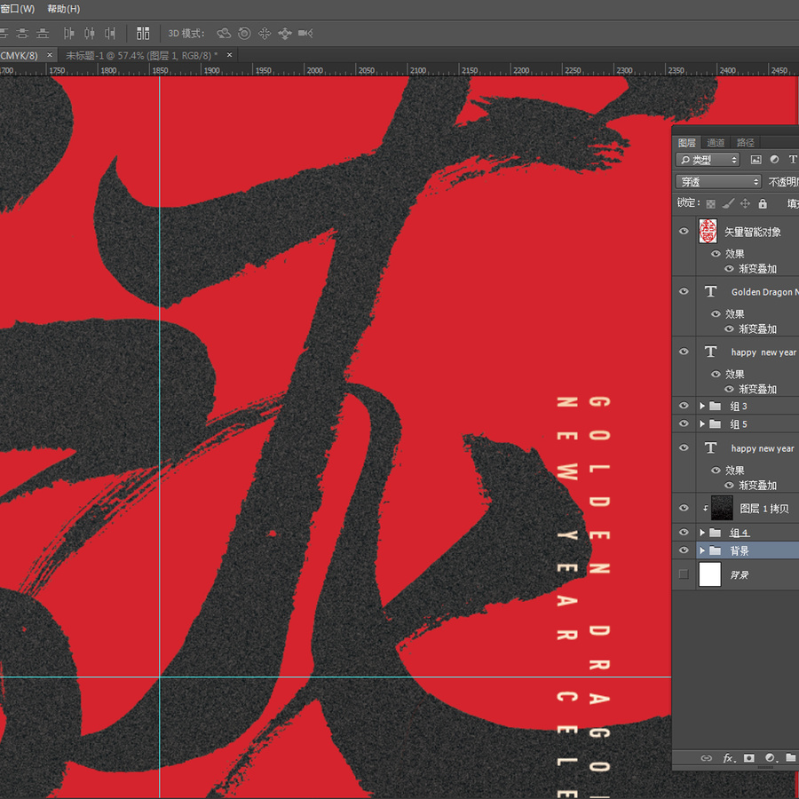This screenshot has height=799, width=799.
Task: Click the distribute bottom edges icon
Action: tap(43, 34)
